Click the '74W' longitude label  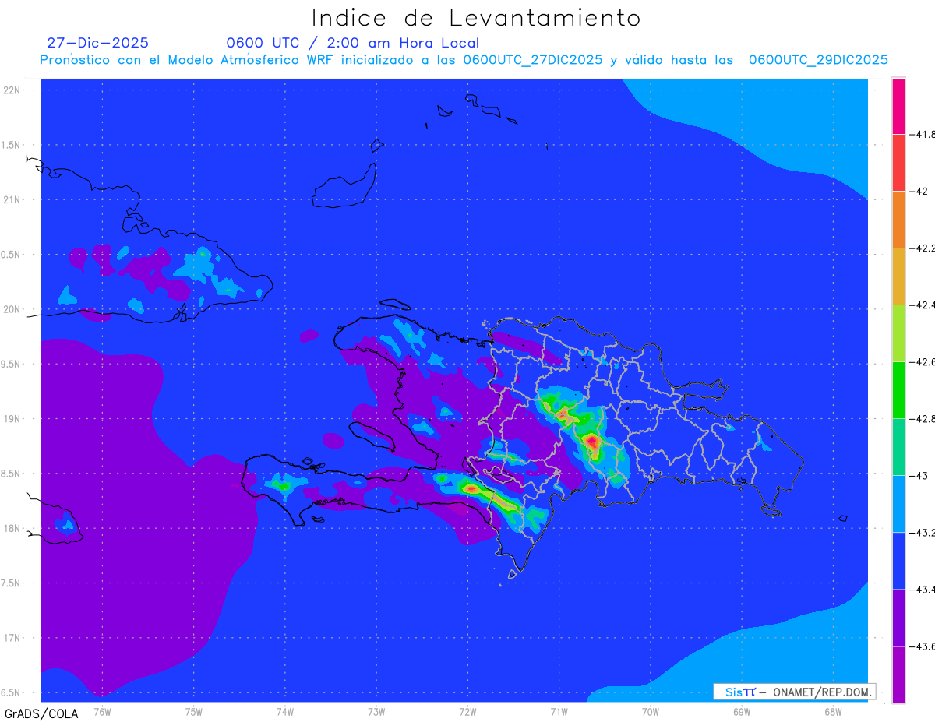(x=284, y=712)
